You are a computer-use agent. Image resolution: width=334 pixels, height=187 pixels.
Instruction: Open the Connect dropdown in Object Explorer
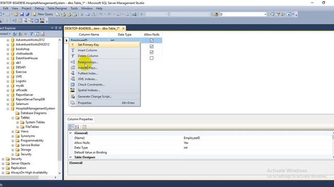click(x=5, y=34)
